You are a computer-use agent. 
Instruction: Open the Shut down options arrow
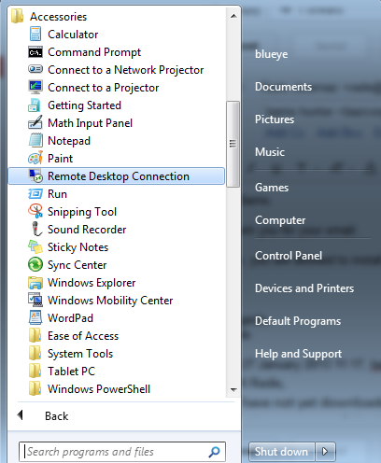[325, 452]
